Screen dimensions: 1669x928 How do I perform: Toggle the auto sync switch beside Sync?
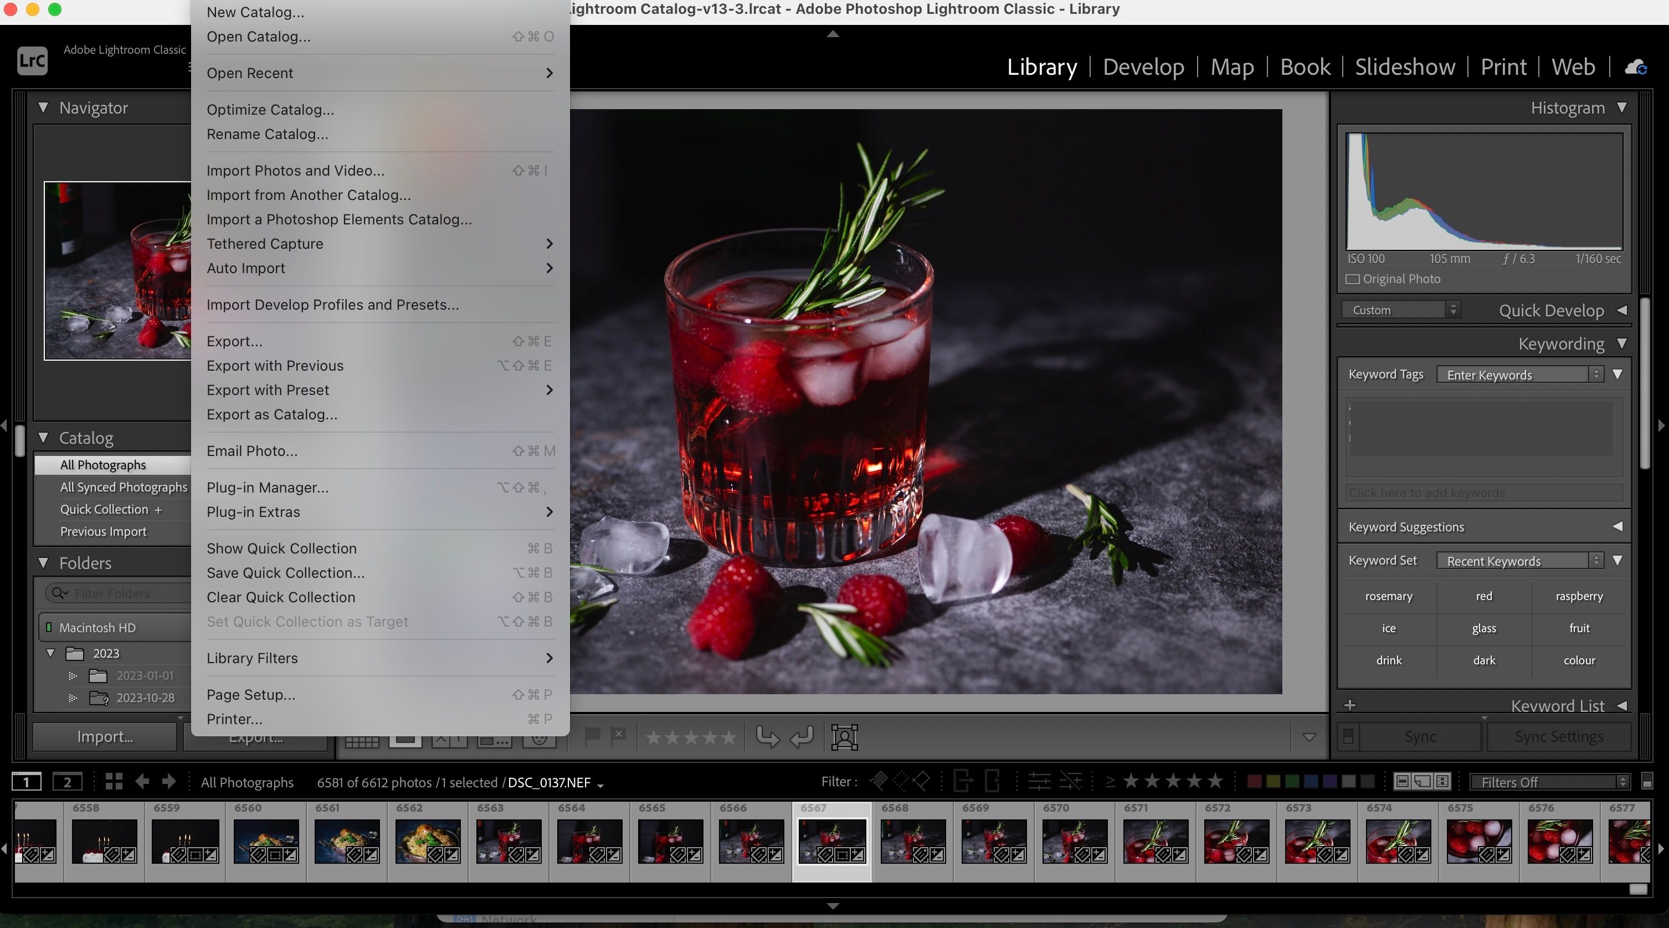pos(1348,737)
